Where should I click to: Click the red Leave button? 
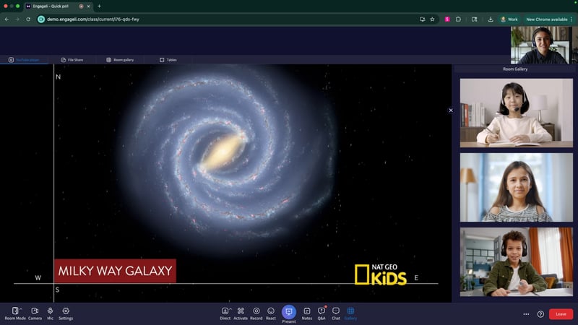561,314
